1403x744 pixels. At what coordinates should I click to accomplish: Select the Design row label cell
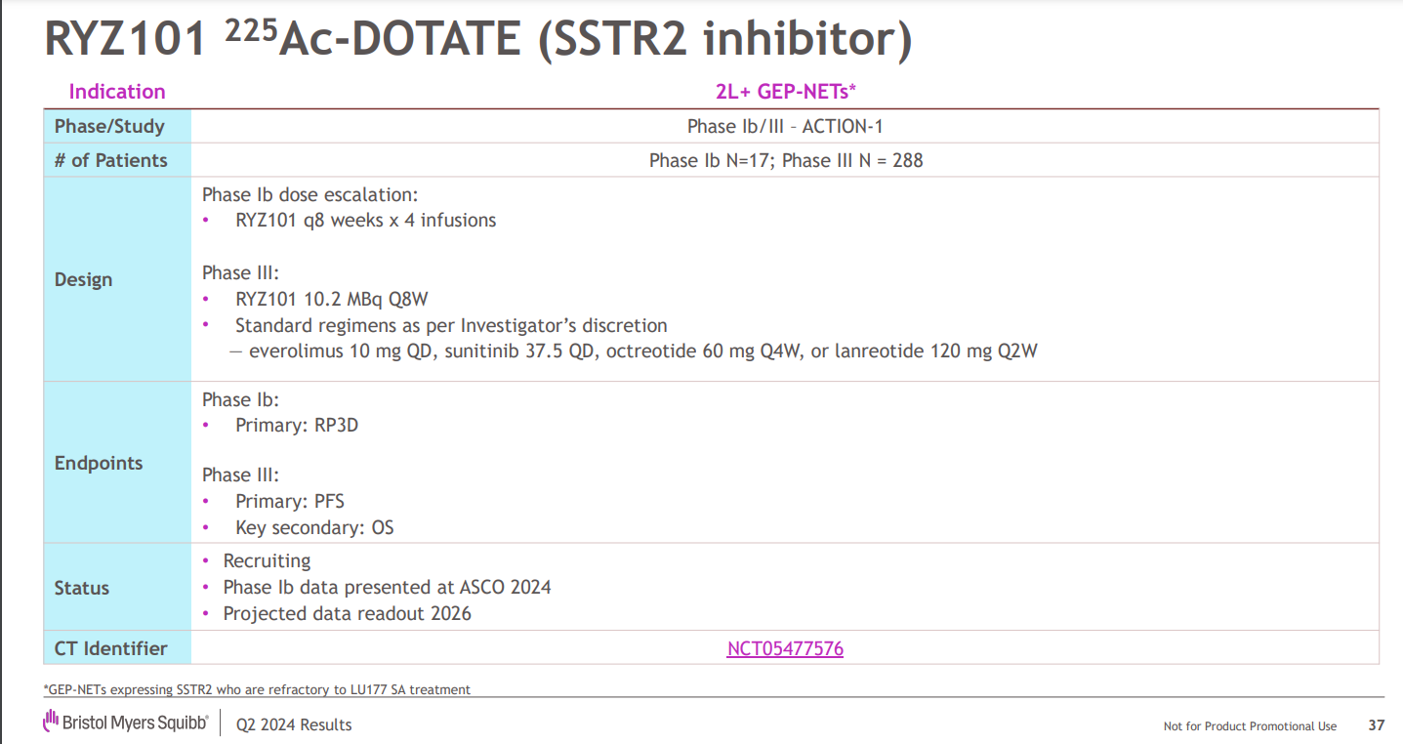coord(84,279)
